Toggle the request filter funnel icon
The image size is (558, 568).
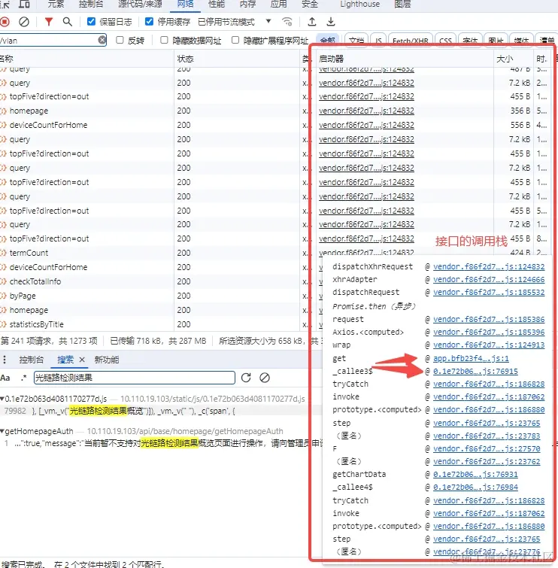tap(49, 22)
